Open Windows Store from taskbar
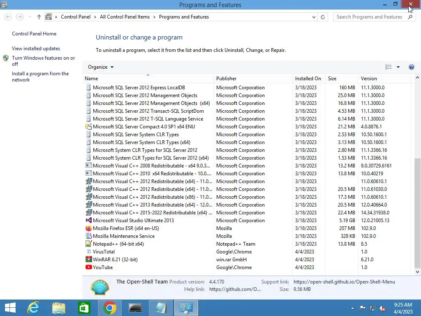The image size is (421, 316). click(x=84, y=308)
